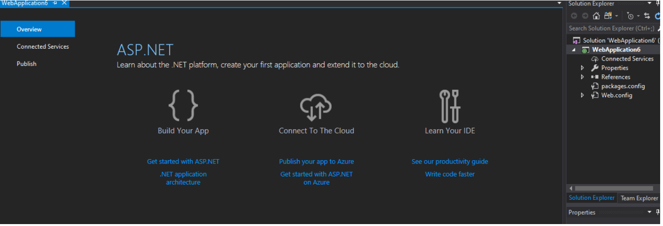Click the Search Solution Explorer input field
Viewport: 663px width, 226px height.
[x=611, y=29]
